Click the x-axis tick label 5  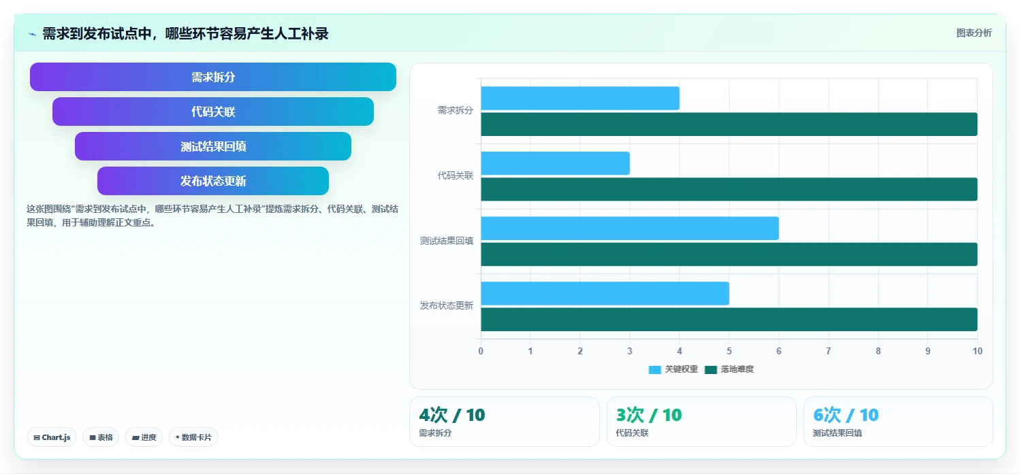(x=729, y=351)
